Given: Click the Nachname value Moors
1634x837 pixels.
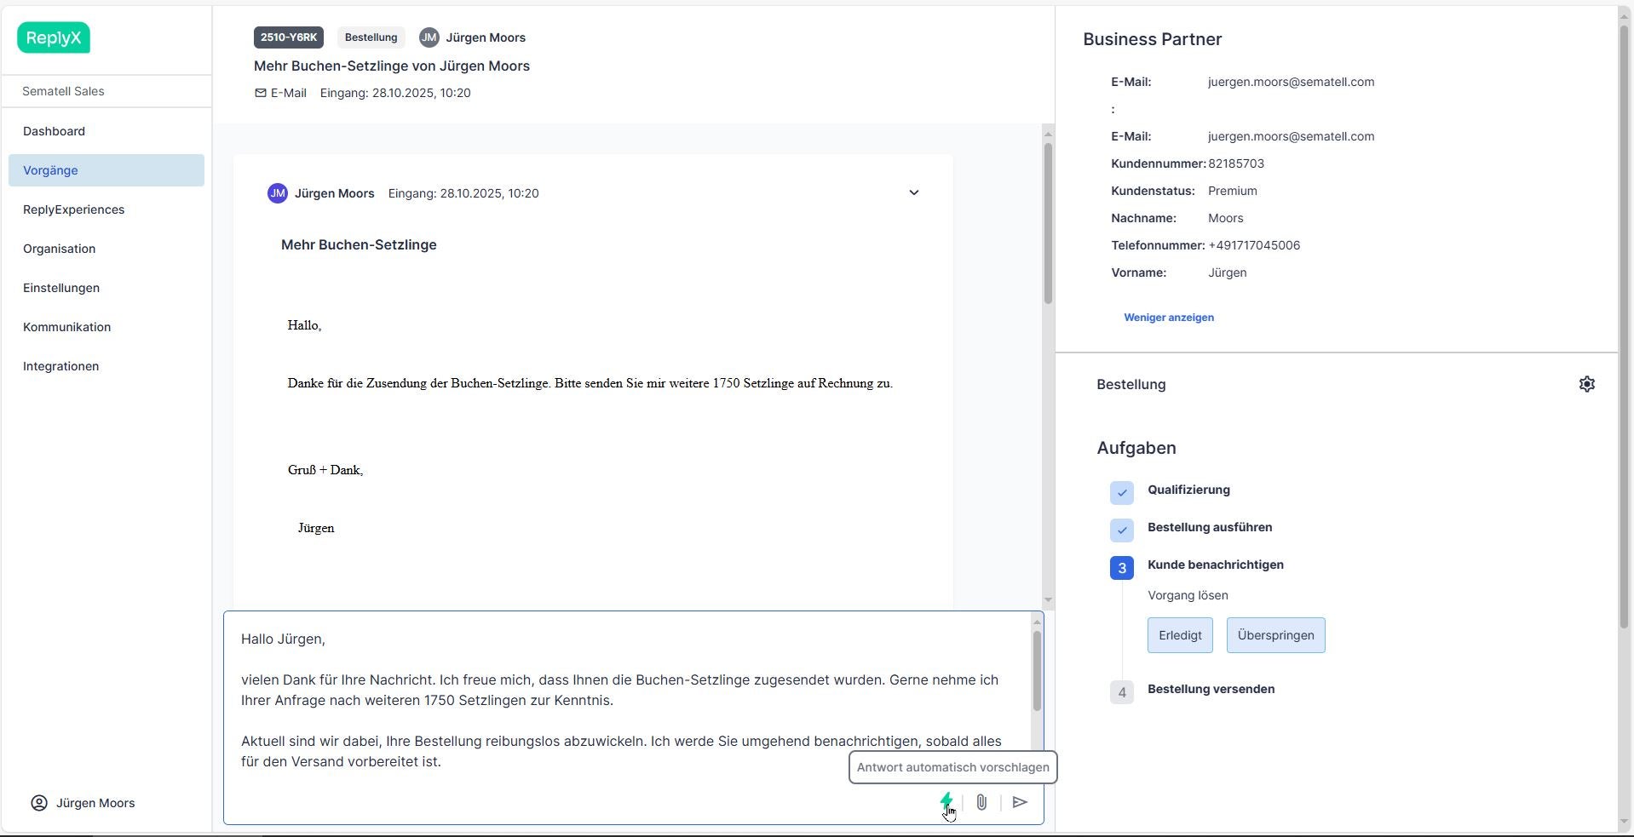Looking at the screenshot, I should coord(1226,218).
